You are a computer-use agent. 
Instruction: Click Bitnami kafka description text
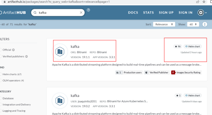127,65
